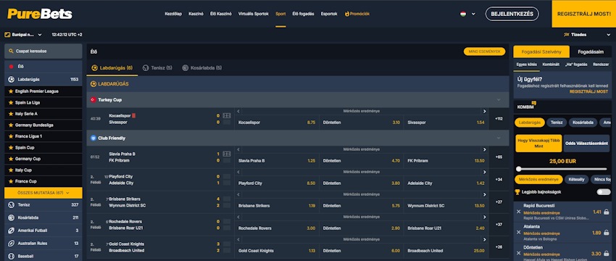Open the language dropdown arrow
This screenshot has width=616, height=261.
[473, 14]
